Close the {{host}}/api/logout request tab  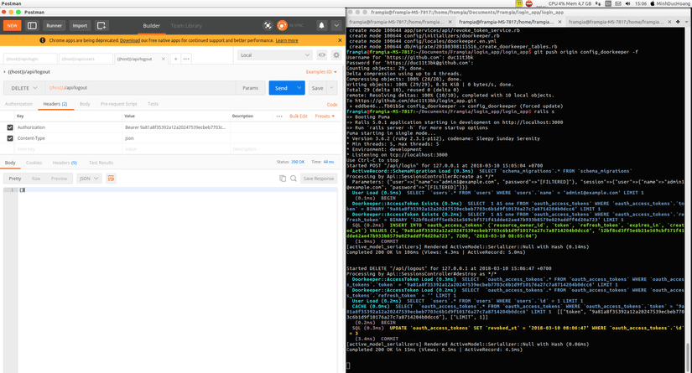[x=163, y=59]
